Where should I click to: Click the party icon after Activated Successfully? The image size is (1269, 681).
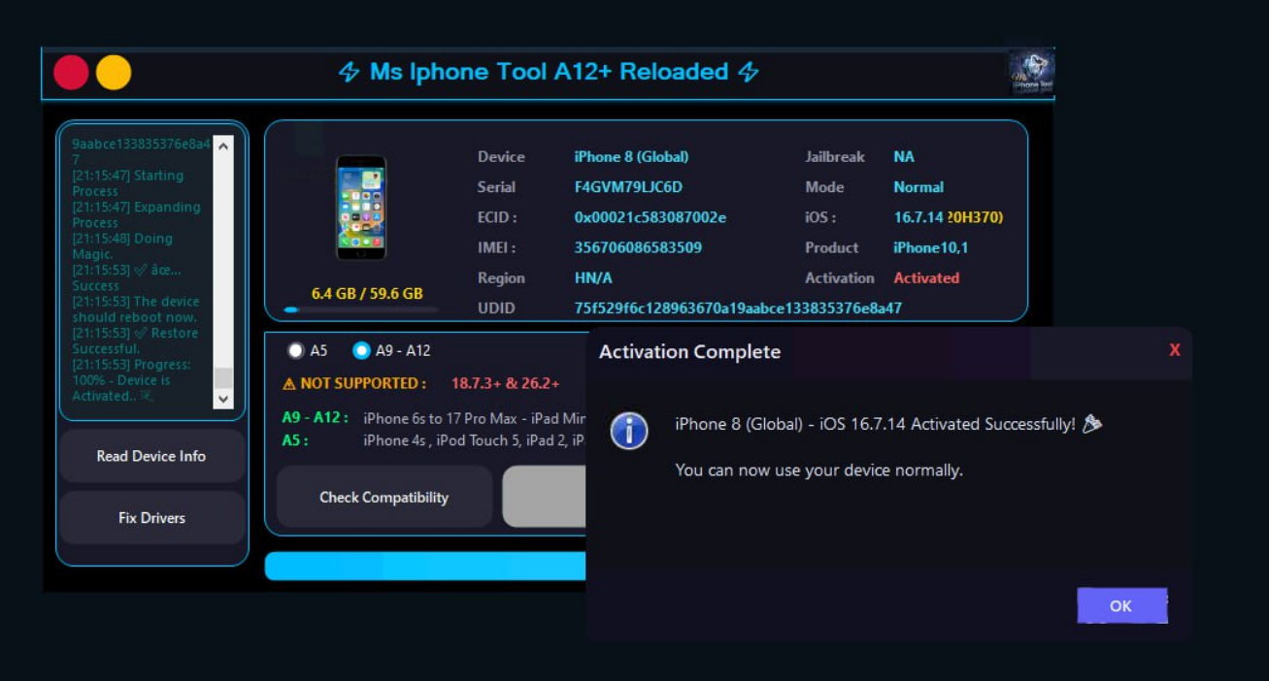pos(1092,424)
